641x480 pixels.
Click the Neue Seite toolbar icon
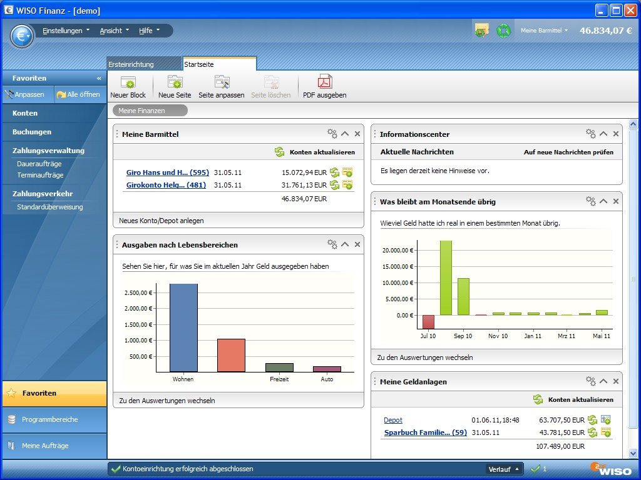coord(175,82)
